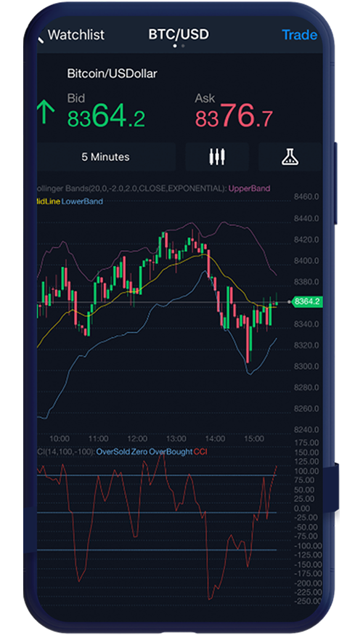This screenshot has height=638, width=363.
Task: Tap the Watchlist back chevron icon
Action: [41, 38]
